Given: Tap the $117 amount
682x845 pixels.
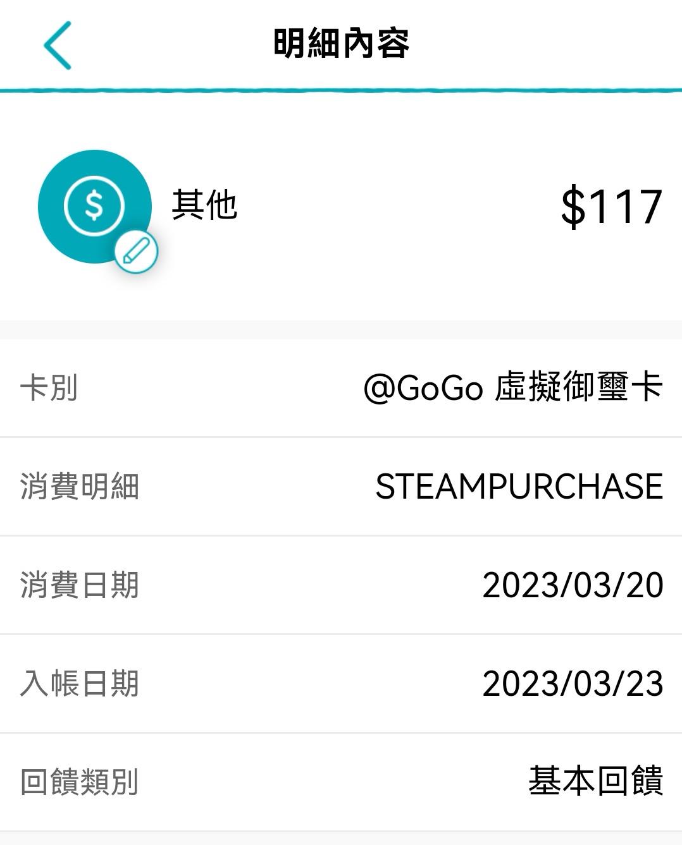Looking at the screenshot, I should tap(611, 207).
